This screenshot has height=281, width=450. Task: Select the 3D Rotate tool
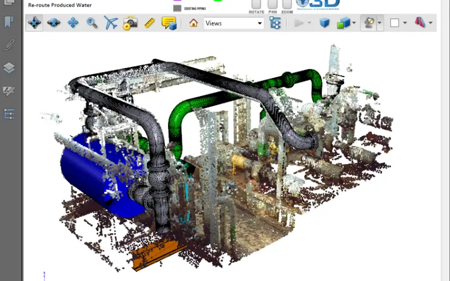coord(34,22)
